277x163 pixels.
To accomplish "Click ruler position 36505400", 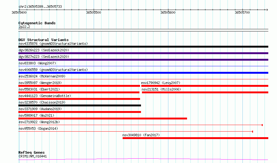I will tap(19, 12).
